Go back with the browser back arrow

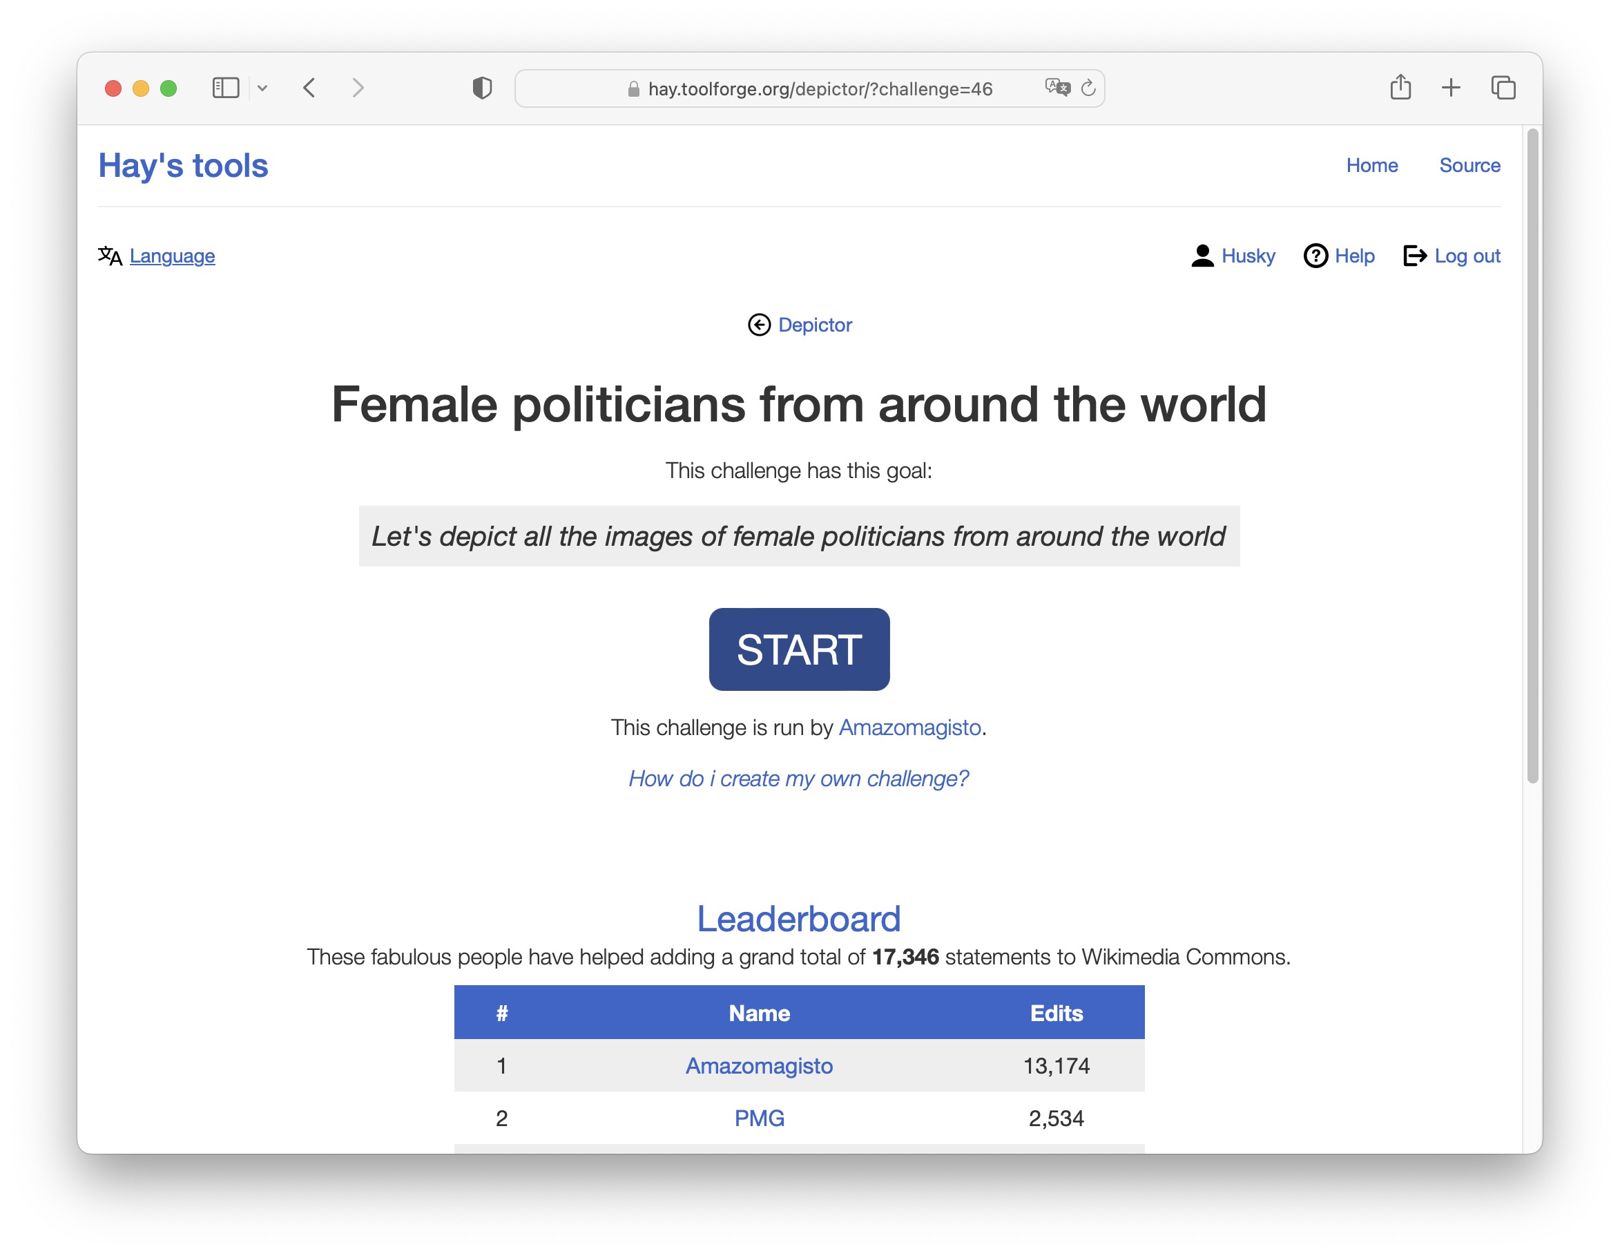tap(310, 88)
